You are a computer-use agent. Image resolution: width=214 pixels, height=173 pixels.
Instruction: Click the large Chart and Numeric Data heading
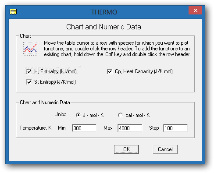click(104, 27)
